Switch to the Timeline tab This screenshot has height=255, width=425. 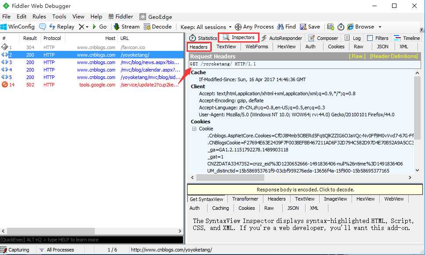407,38
